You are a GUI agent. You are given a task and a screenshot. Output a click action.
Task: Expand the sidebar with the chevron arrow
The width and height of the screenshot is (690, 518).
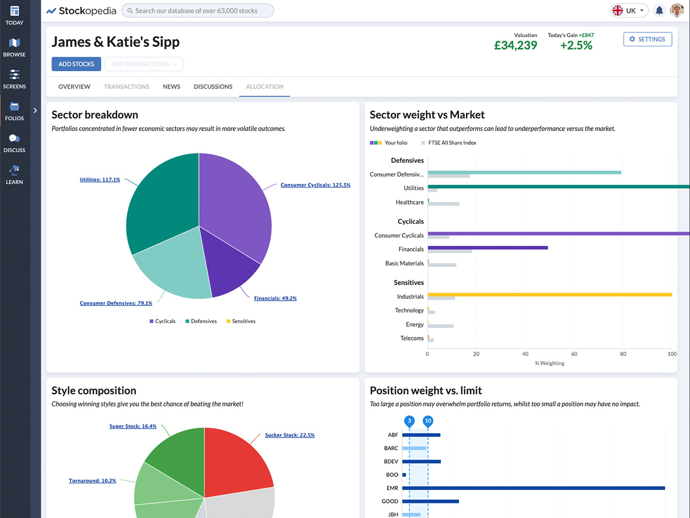pyautogui.click(x=35, y=110)
